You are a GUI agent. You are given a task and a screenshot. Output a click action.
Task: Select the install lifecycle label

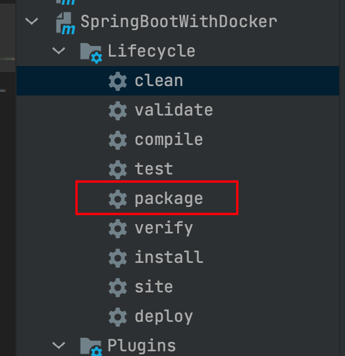169,257
